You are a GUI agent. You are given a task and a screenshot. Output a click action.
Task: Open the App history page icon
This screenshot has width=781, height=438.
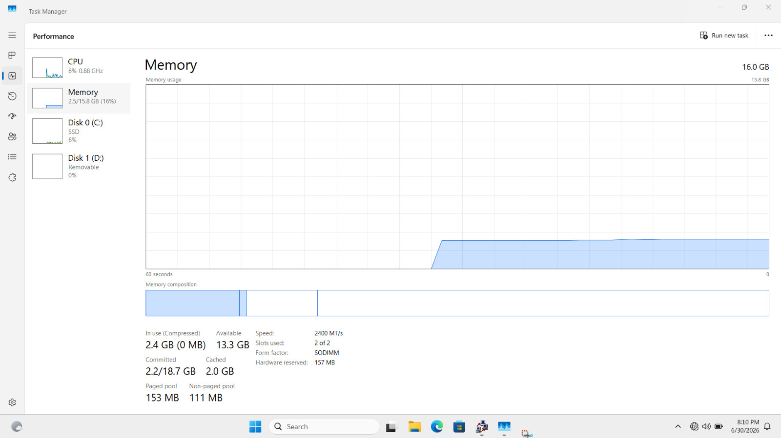pos(12,96)
